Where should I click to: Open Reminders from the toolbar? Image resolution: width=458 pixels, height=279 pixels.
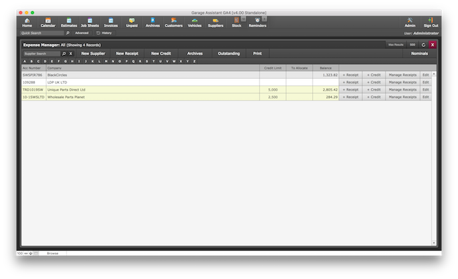click(x=258, y=22)
